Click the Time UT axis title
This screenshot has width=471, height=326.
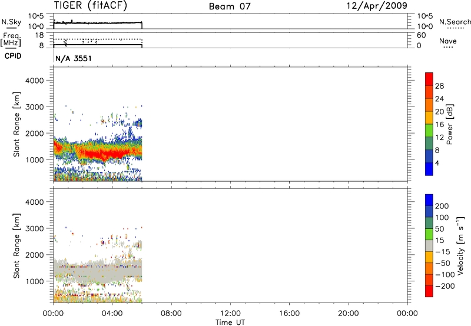(230, 322)
